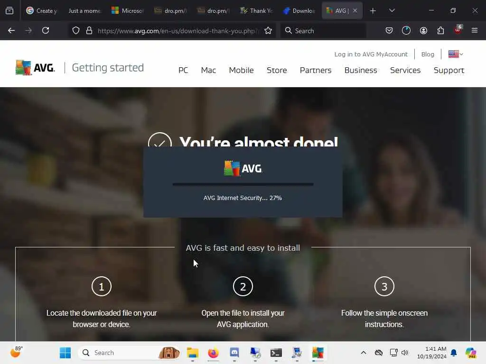Go back with the back arrow
The width and height of the screenshot is (486, 364).
click(x=11, y=30)
